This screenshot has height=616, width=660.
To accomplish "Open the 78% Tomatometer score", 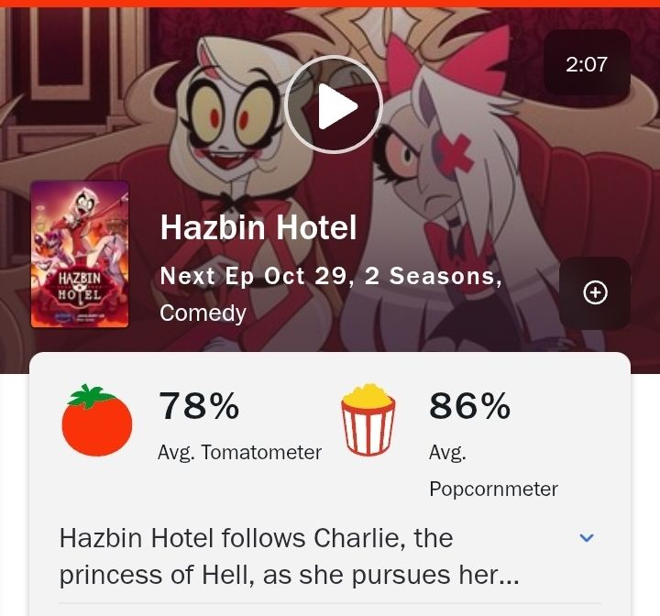I will [x=199, y=405].
